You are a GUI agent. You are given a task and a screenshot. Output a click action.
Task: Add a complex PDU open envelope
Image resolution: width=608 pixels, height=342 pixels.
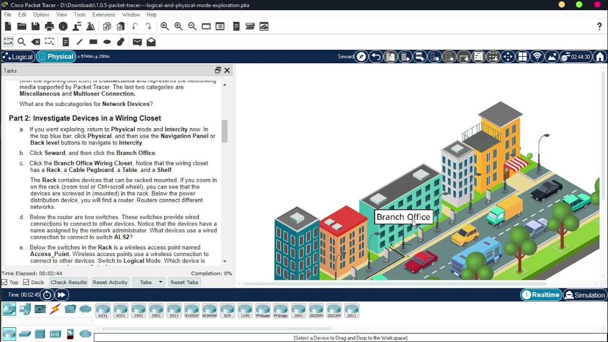coord(151,42)
